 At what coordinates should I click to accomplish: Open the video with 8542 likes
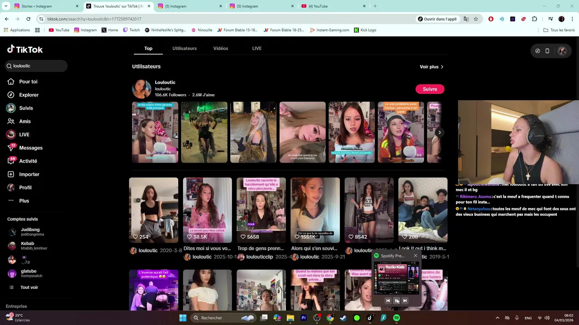pos(369,210)
